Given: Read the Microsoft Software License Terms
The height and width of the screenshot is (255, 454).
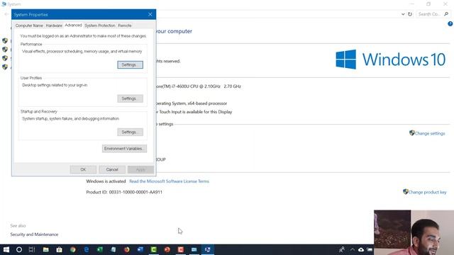Looking at the screenshot, I should pyautogui.click(x=169, y=181).
